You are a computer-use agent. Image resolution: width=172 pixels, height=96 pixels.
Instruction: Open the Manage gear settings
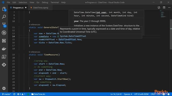click(x=4, y=88)
